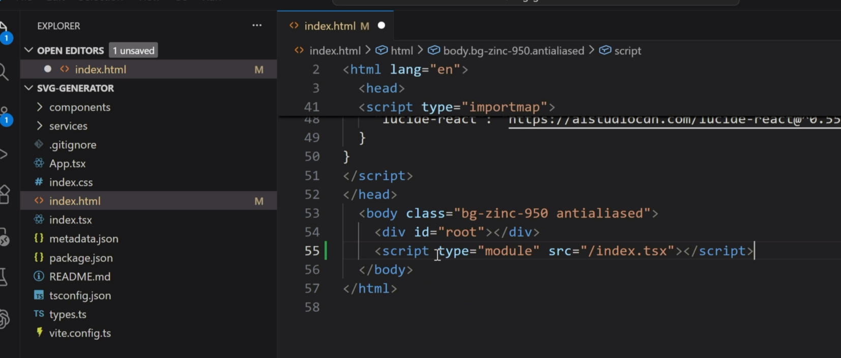
Task: Click modified M badge on index.html tree row
Action: pos(259,201)
